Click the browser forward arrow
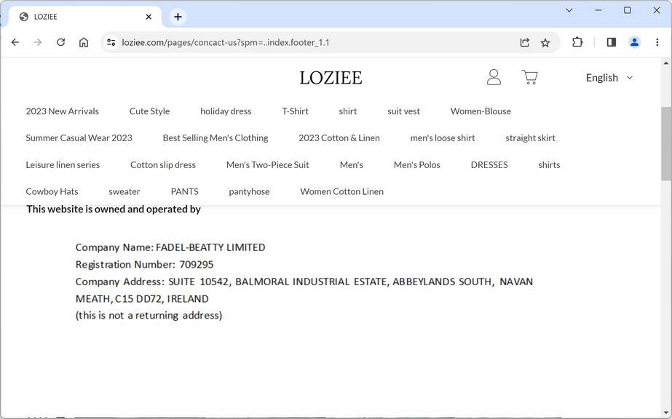Image resolution: width=672 pixels, height=419 pixels. 38,42
